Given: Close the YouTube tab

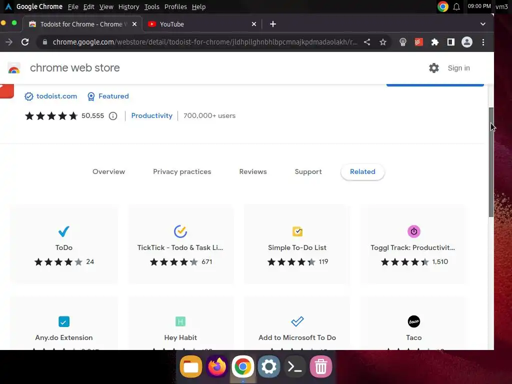Looking at the screenshot, I should click(254, 24).
